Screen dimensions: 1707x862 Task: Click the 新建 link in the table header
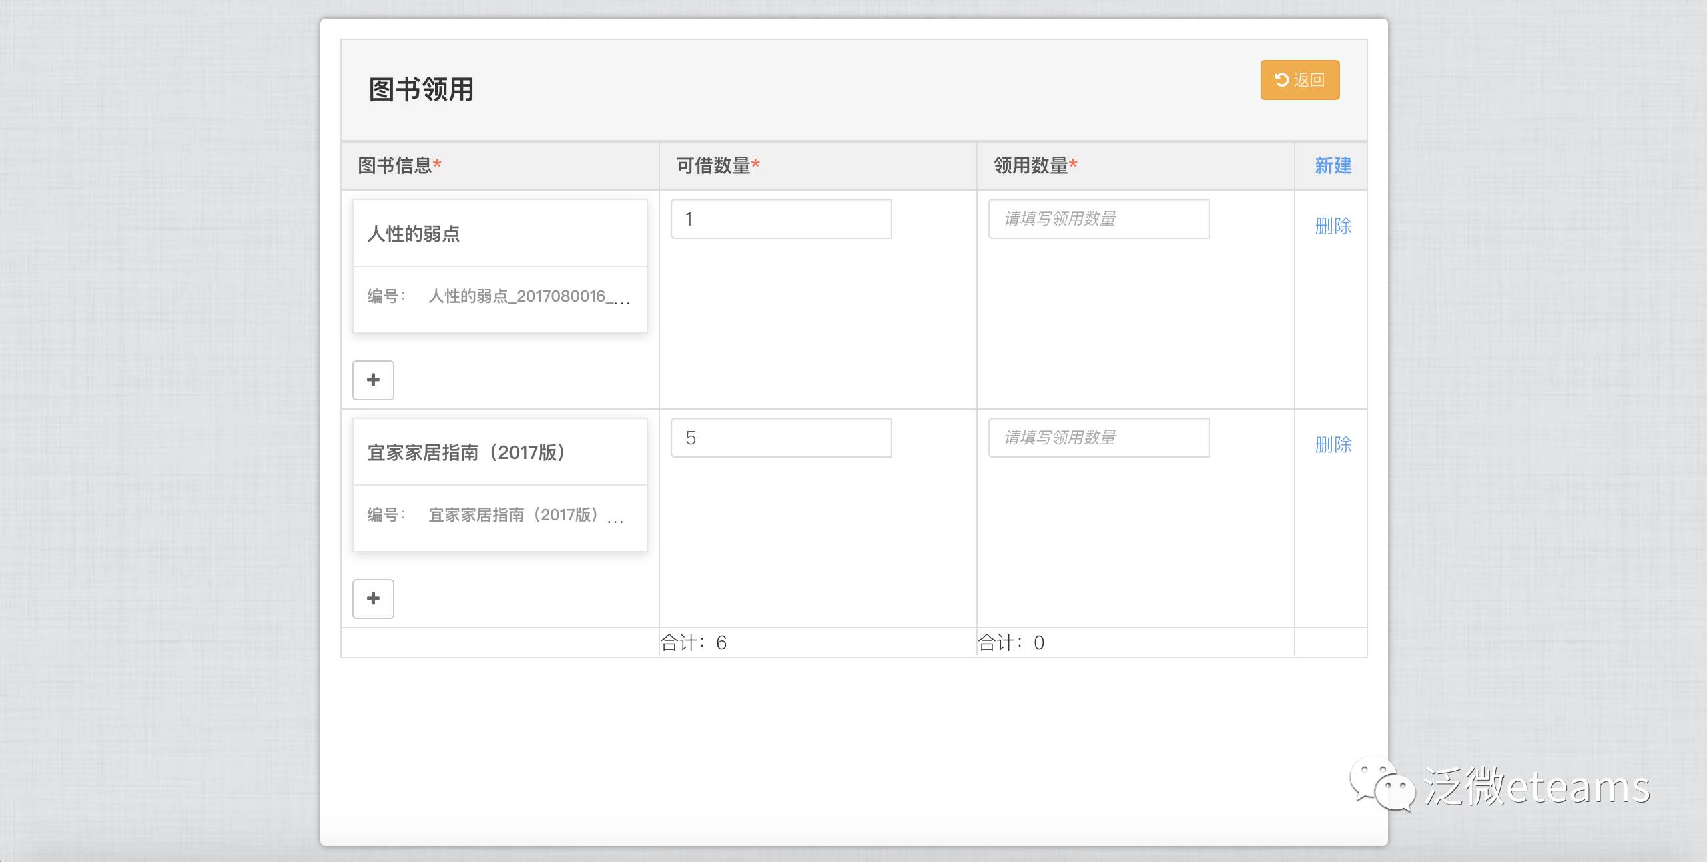[x=1333, y=165]
